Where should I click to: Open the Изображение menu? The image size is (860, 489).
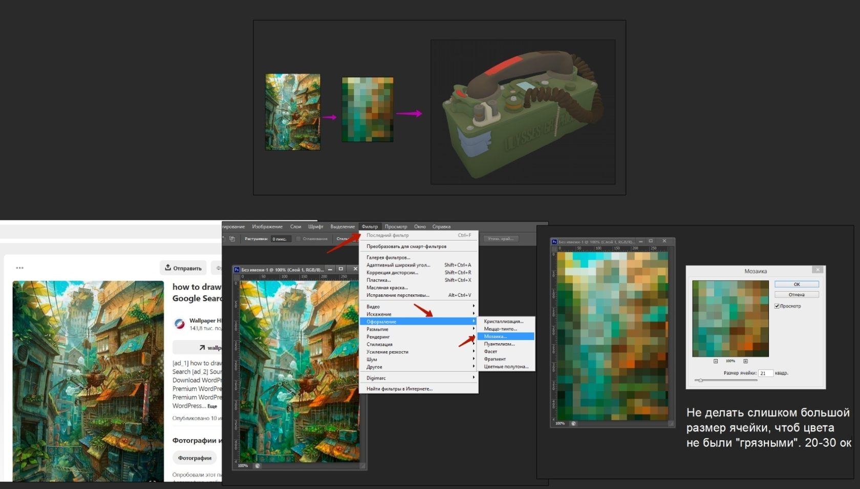click(x=267, y=227)
